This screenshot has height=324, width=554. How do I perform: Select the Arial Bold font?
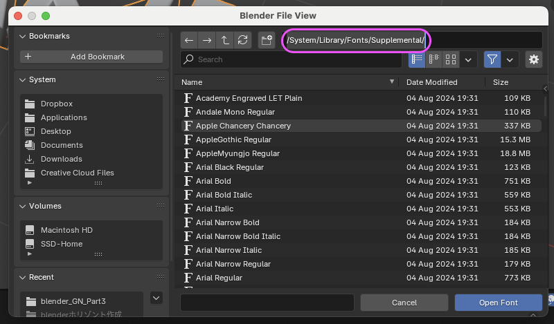coord(361,181)
